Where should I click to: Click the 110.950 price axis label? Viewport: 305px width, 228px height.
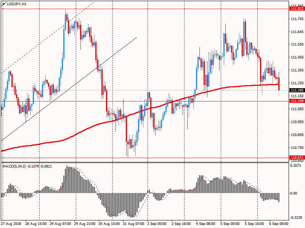pos(297,122)
